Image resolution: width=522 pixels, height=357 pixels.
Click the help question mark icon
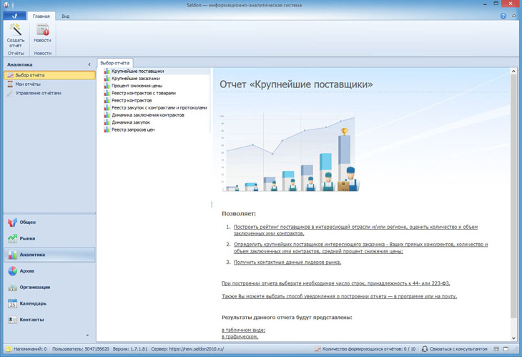503,15
